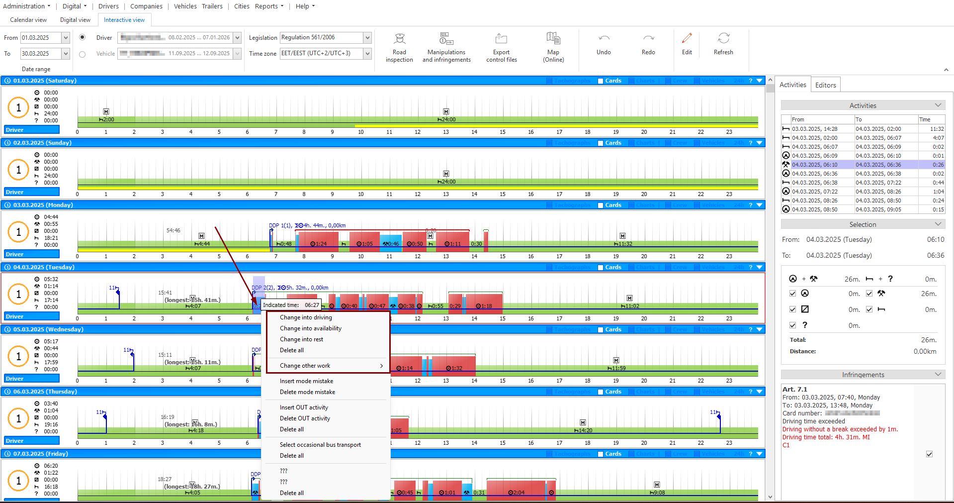Viewport: 954px width, 503px height.
Task: Select the Vehicle radio button
Action: [83, 54]
